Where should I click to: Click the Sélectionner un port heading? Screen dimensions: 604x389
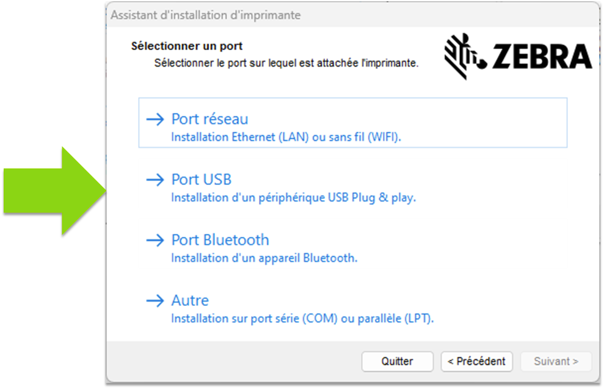(187, 46)
